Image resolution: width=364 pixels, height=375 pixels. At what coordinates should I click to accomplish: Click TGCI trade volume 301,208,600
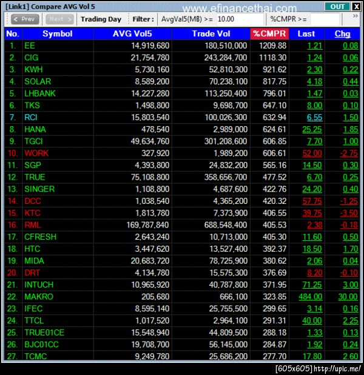[226, 141]
